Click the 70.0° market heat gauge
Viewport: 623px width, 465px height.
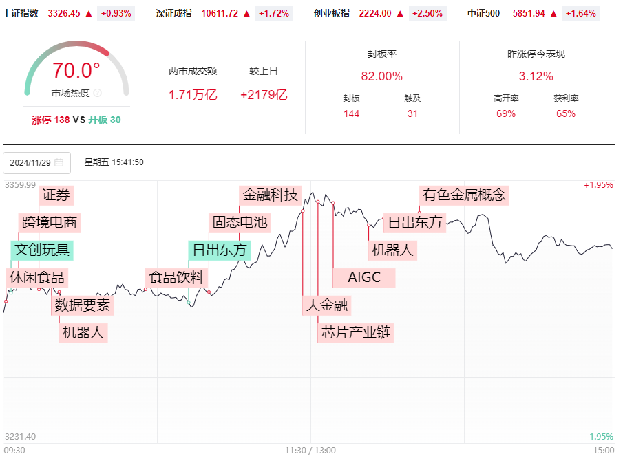click(76, 68)
